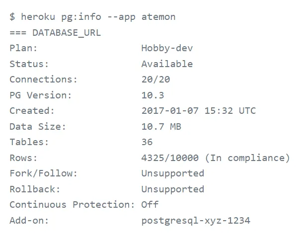The width and height of the screenshot is (305, 246).
Task: Select the PG Version number 10.3
Action: click(x=152, y=95)
